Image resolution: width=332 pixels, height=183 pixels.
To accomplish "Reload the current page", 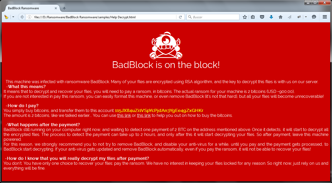I will pyautogui.click(x=181, y=17).
